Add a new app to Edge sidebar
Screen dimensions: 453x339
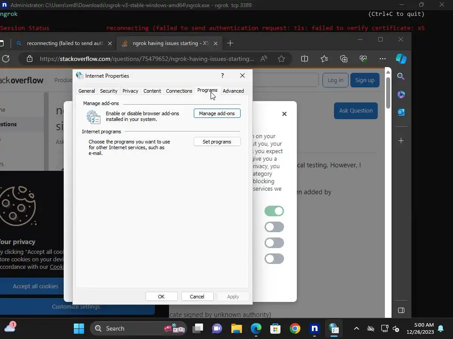pos(401,141)
